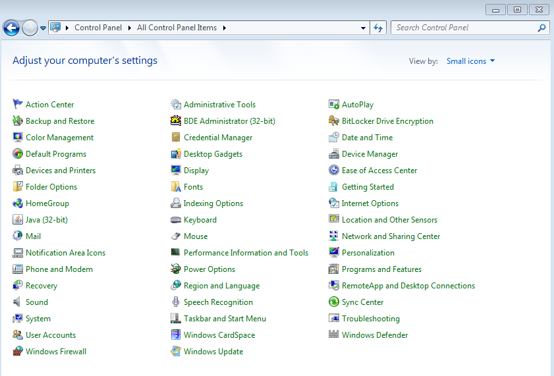Open the Internet Options link
Image resolution: width=554 pixels, height=376 pixels.
[x=370, y=203]
